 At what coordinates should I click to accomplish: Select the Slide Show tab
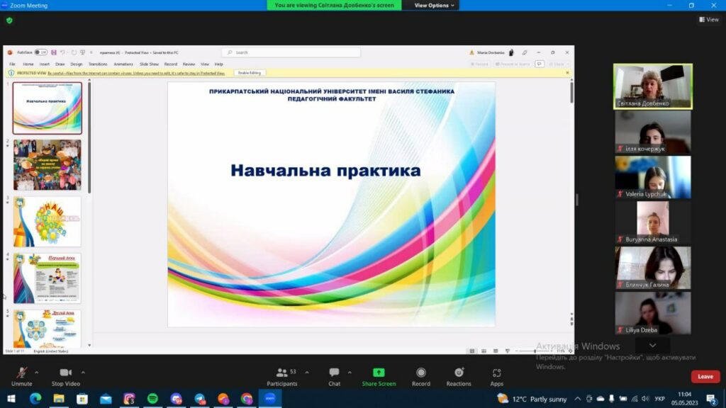pyautogui.click(x=149, y=64)
